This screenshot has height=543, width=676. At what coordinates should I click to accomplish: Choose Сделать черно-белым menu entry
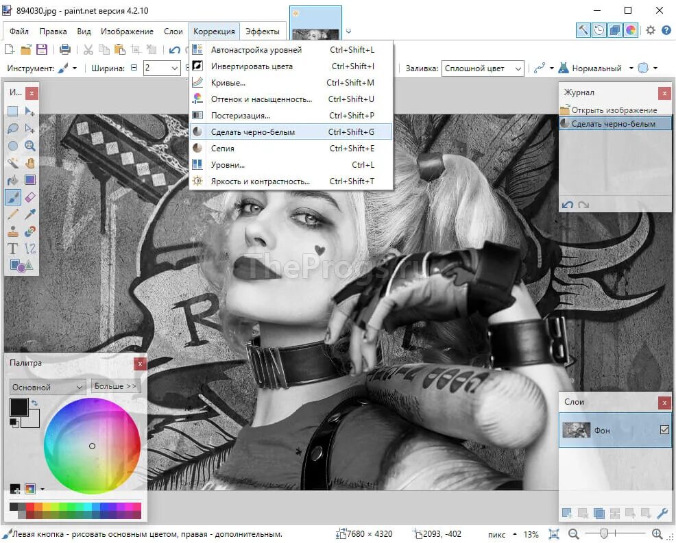[x=291, y=131]
